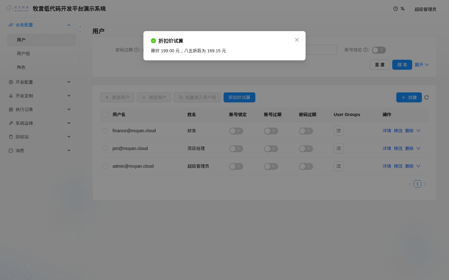The height and width of the screenshot is (280, 449).
Task: Check the admin@muyan.cloud row checkbox
Action: pos(105,166)
